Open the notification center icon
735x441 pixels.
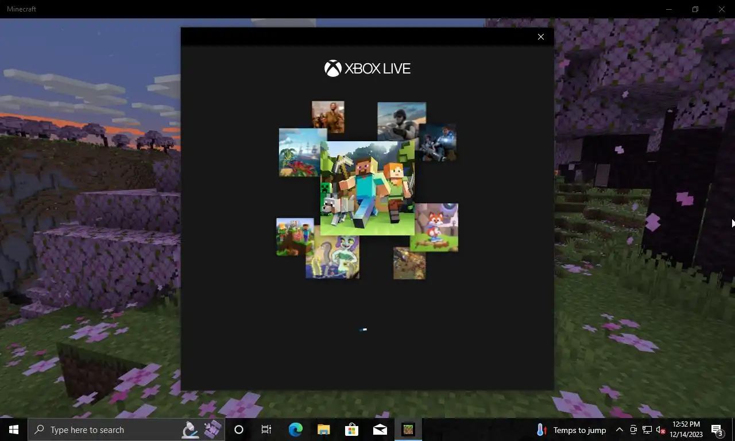coord(717,430)
